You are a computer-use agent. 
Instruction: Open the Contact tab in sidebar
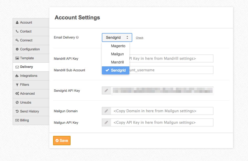click(x=31, y=31)
